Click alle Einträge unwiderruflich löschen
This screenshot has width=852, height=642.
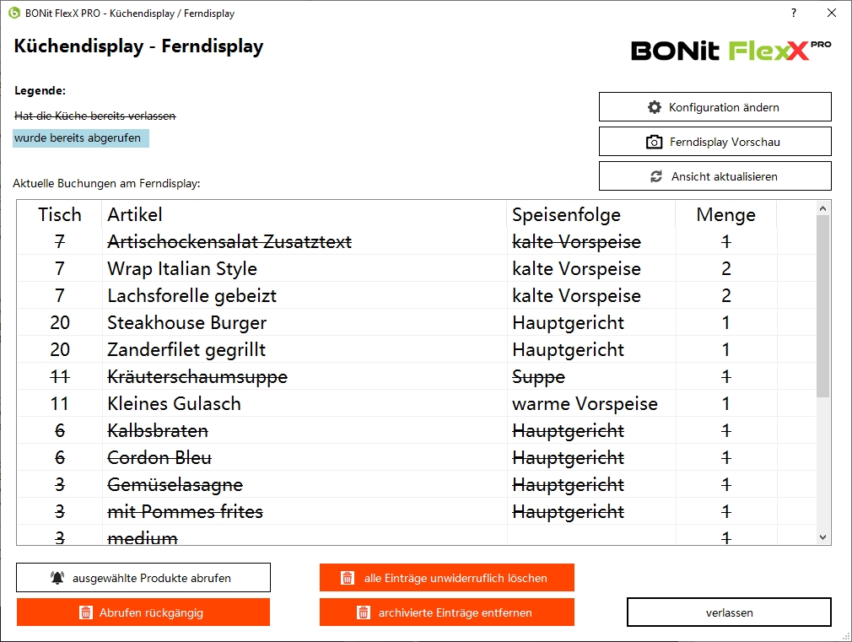tap(455, 578)
